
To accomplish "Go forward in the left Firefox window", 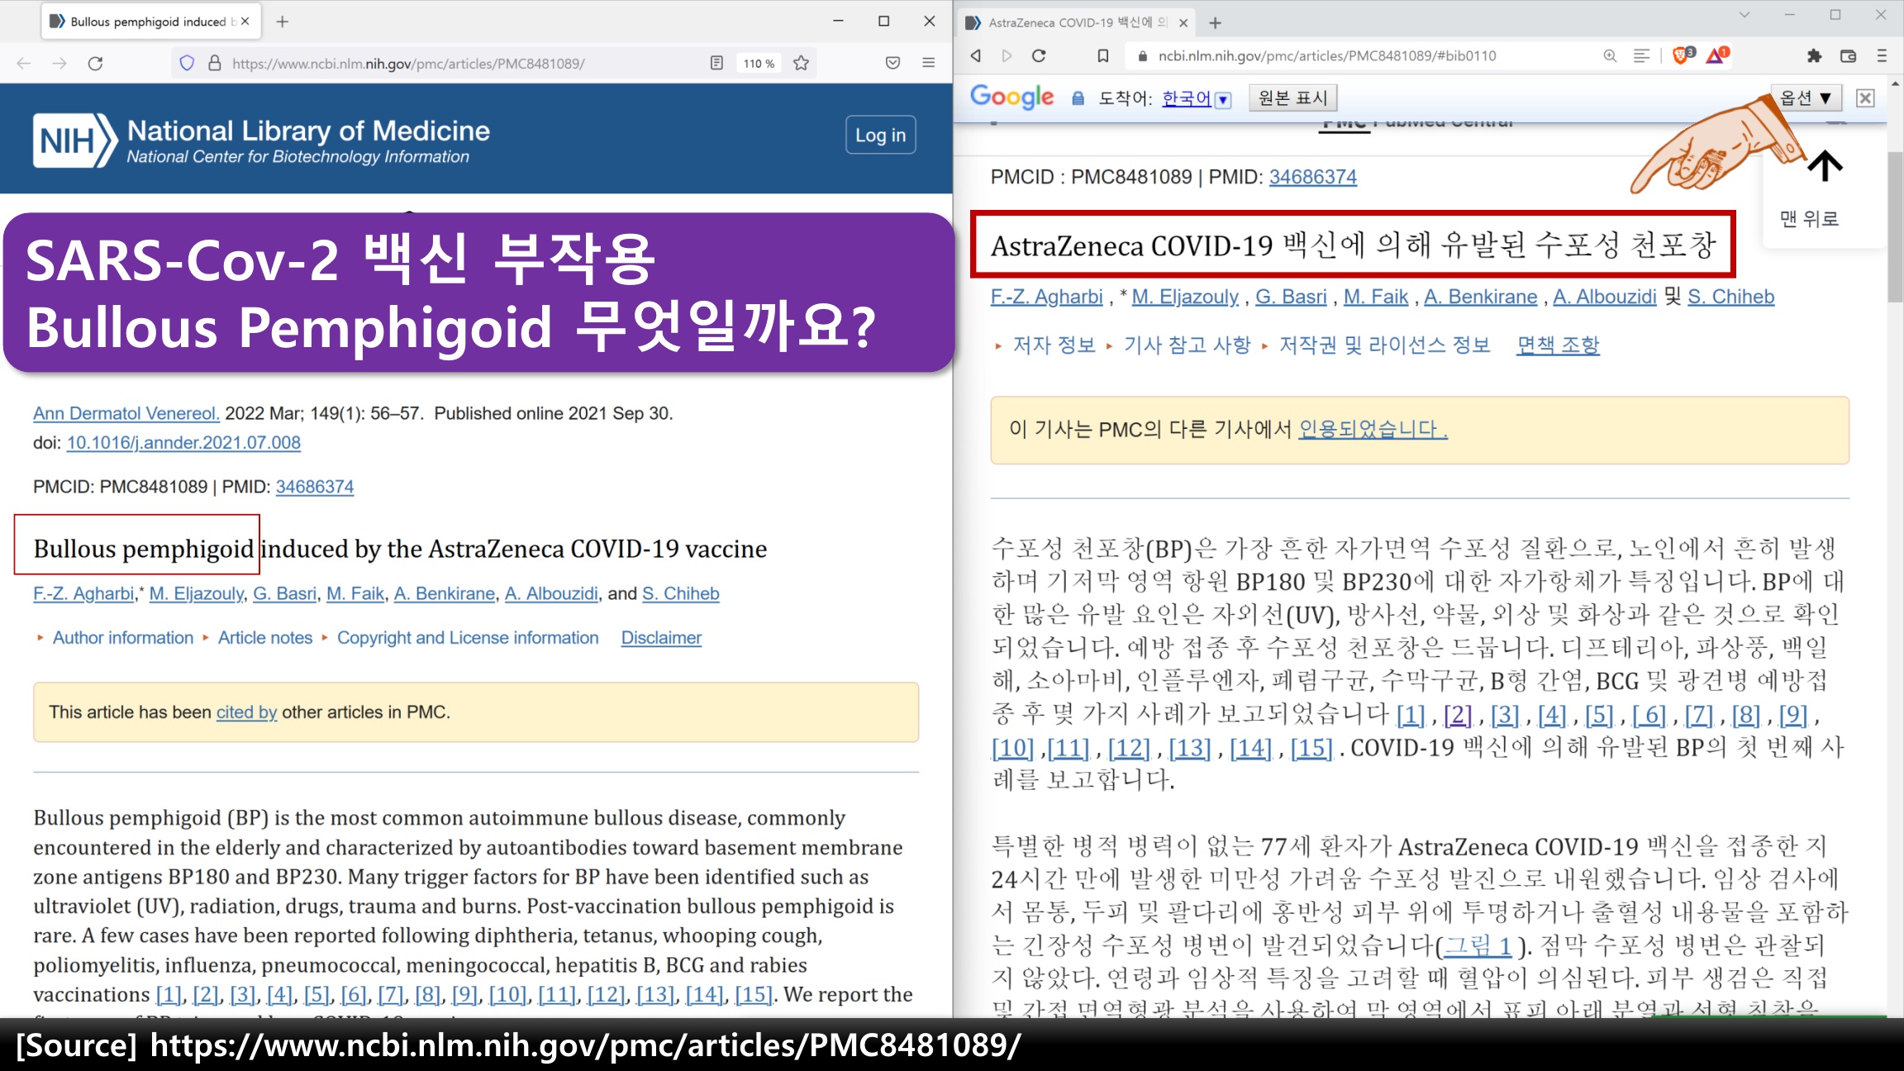I will tap(59, 64).
